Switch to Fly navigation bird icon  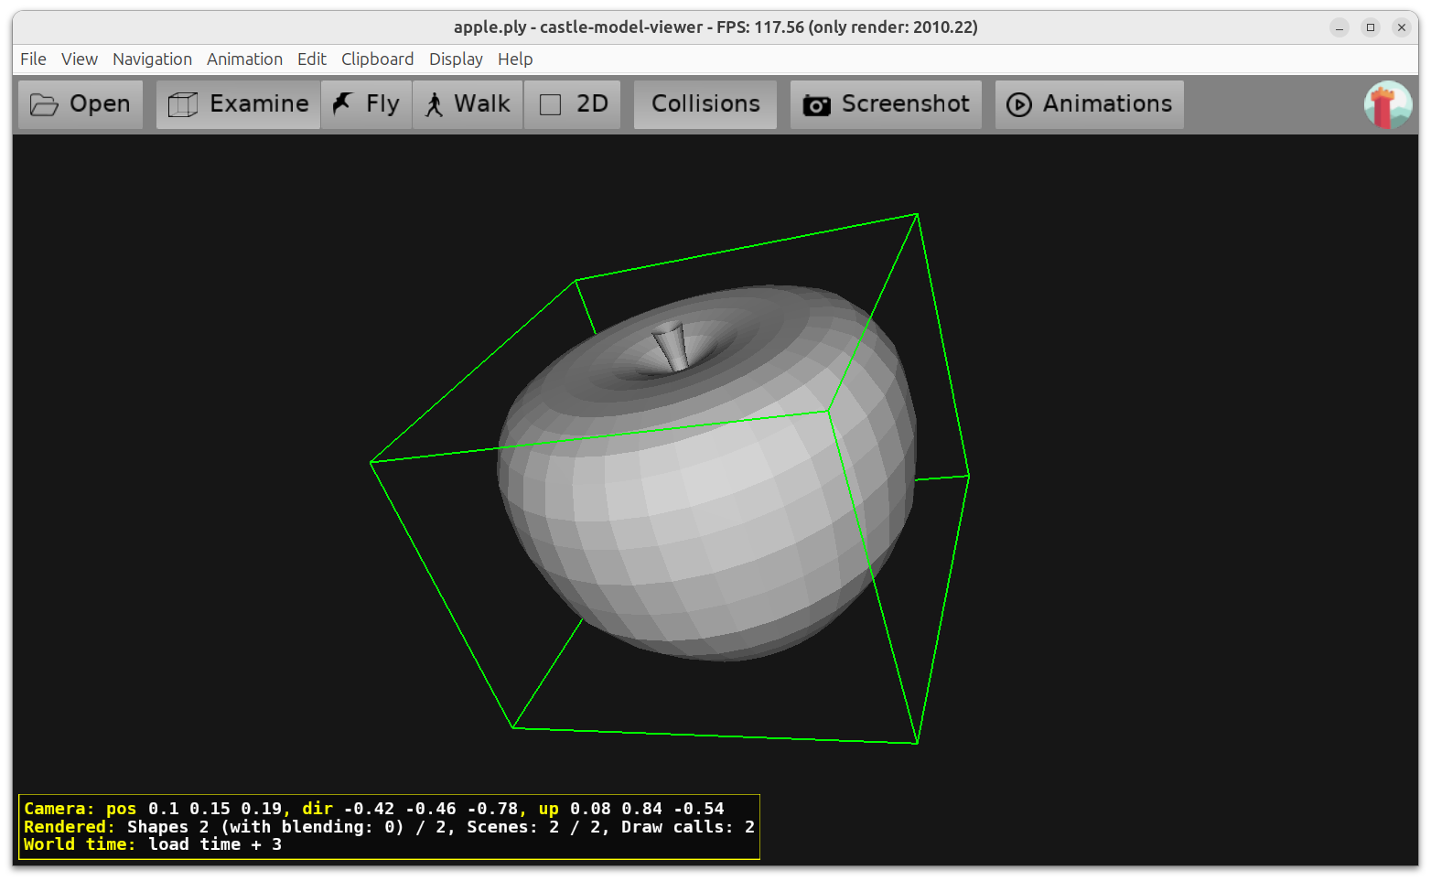coord(343,104)
